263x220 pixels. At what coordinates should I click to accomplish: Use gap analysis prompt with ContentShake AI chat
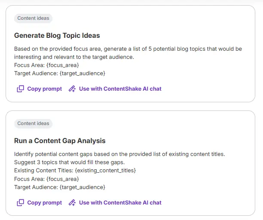(120, 202)
